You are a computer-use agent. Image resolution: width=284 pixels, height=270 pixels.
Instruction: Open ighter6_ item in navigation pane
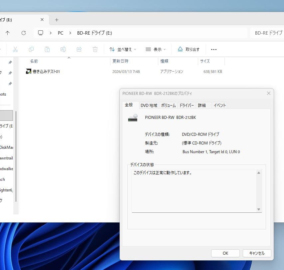(x=6, y=190)
